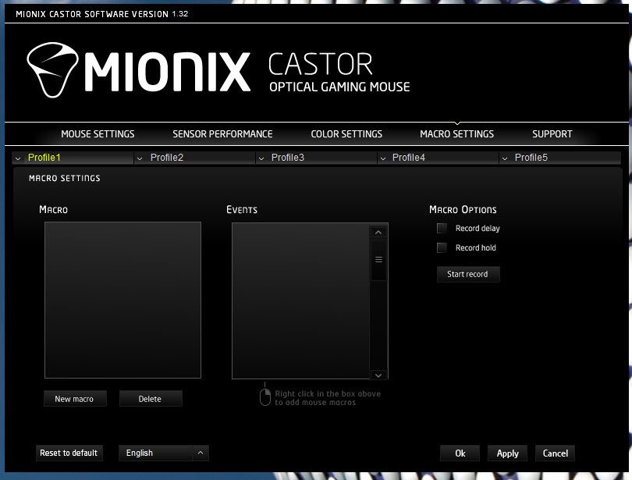The image size is (632, 480).
Task: Switch to Profile5
Action: (560, 158)
